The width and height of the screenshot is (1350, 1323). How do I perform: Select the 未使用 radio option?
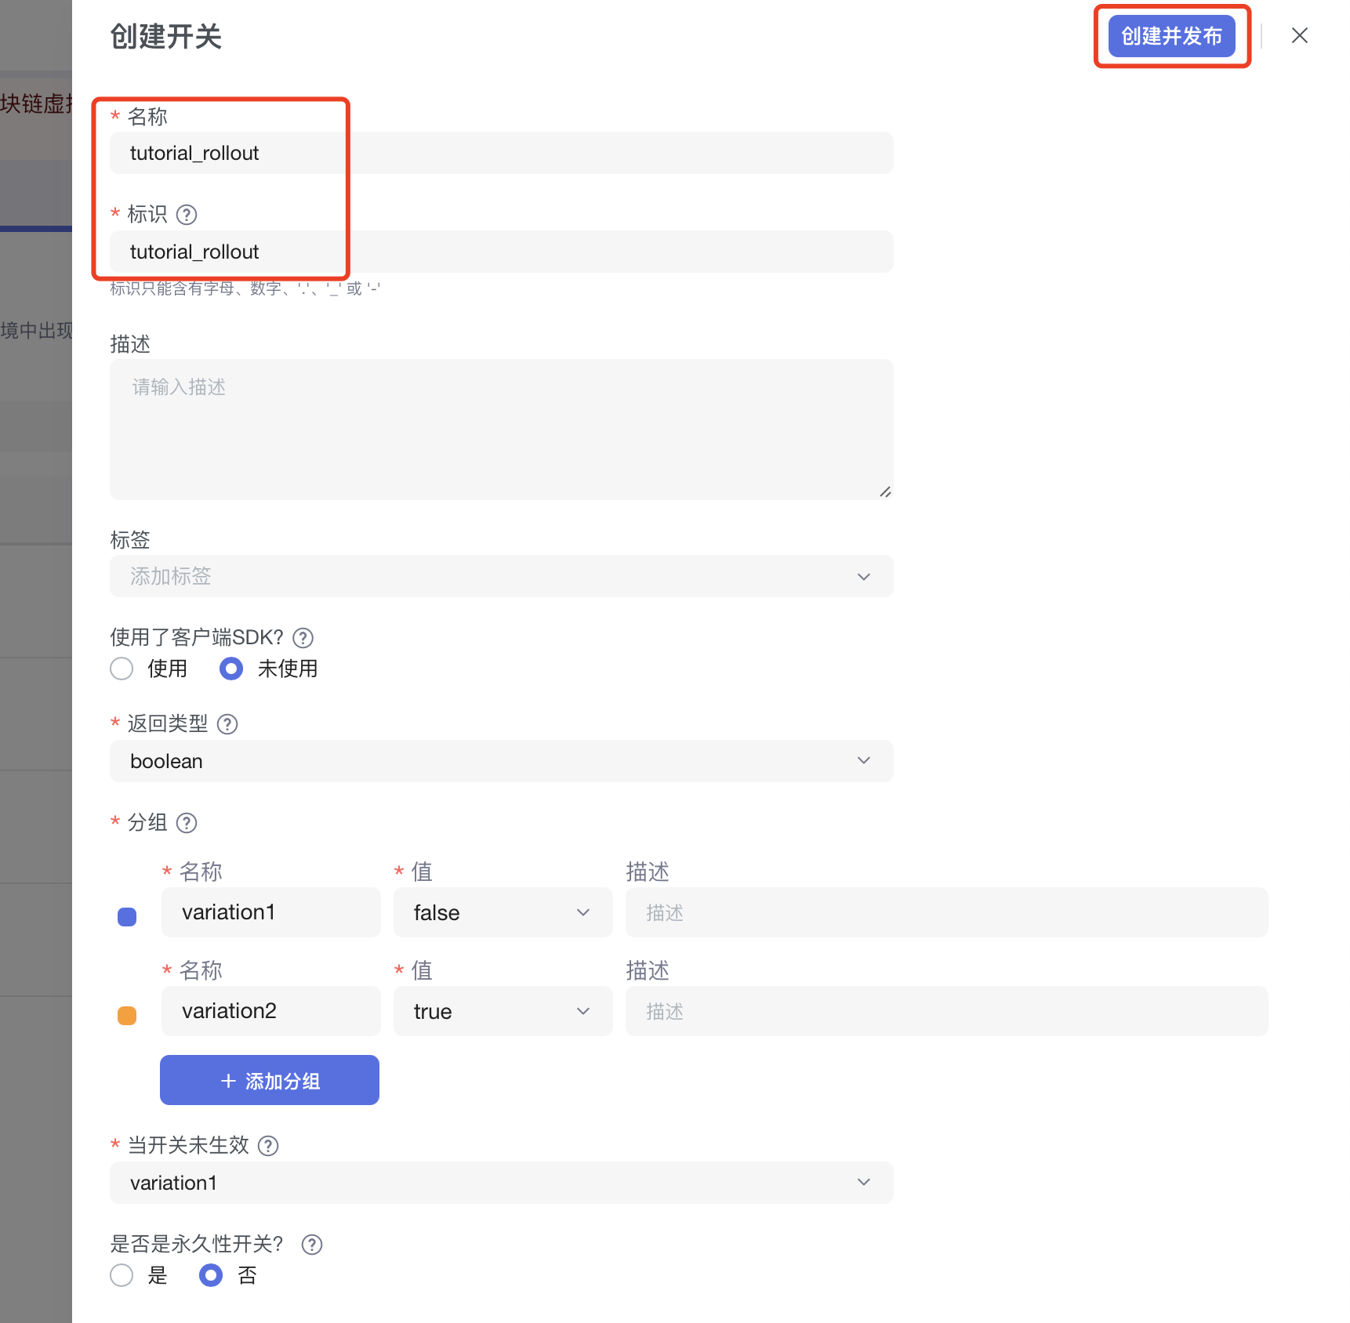coord(231,669)
